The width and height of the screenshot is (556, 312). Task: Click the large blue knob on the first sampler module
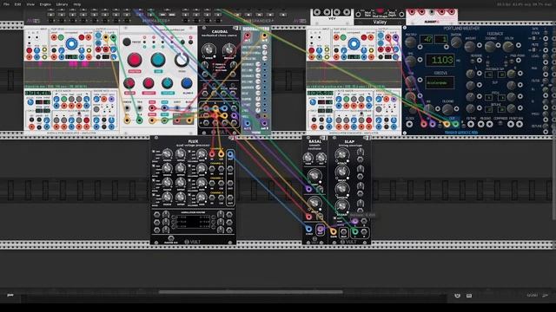(x=71, y=44)
